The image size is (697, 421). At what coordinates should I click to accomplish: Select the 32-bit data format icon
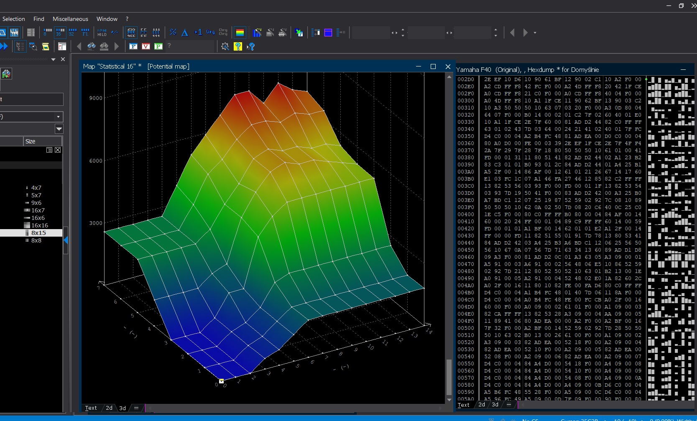tap(72, 32)
